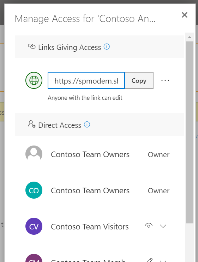Expand permission dropdown for Contoso Team Visitors

(x=163, y=226)
